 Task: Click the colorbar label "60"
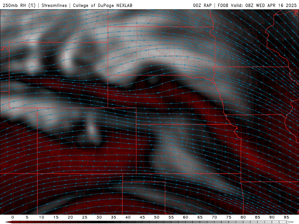(x=185, y=217)
